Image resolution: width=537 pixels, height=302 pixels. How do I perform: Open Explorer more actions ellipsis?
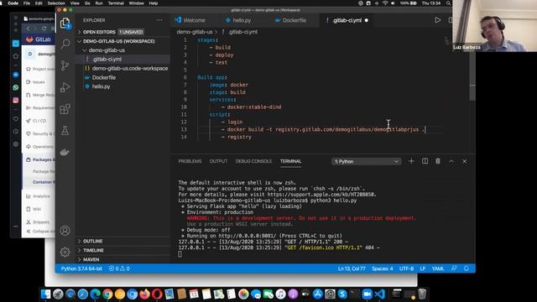[x=159, y=20]
